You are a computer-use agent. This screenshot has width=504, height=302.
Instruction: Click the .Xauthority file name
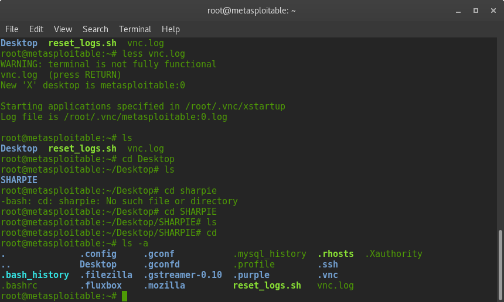click(x=394, y=254)
